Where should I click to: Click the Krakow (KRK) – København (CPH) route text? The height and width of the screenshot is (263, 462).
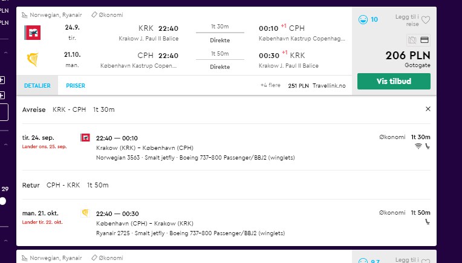coord(145,148)
